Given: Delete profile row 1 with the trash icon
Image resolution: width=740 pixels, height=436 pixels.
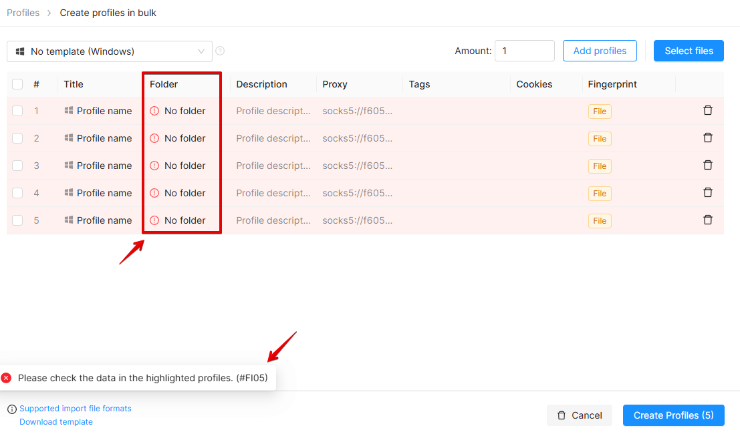Looking at the screenshot, I should point(707,110).
